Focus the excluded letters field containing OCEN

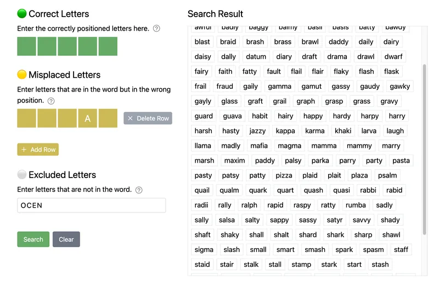pyautogui.click(x=92, y=205)
